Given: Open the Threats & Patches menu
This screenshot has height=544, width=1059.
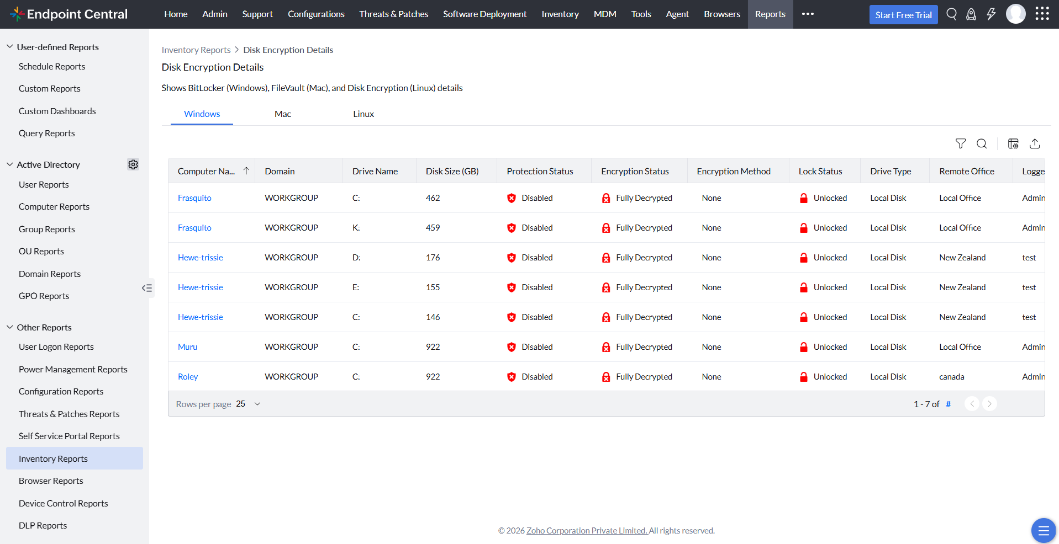Looking at the screenshot, I should 394,14.
